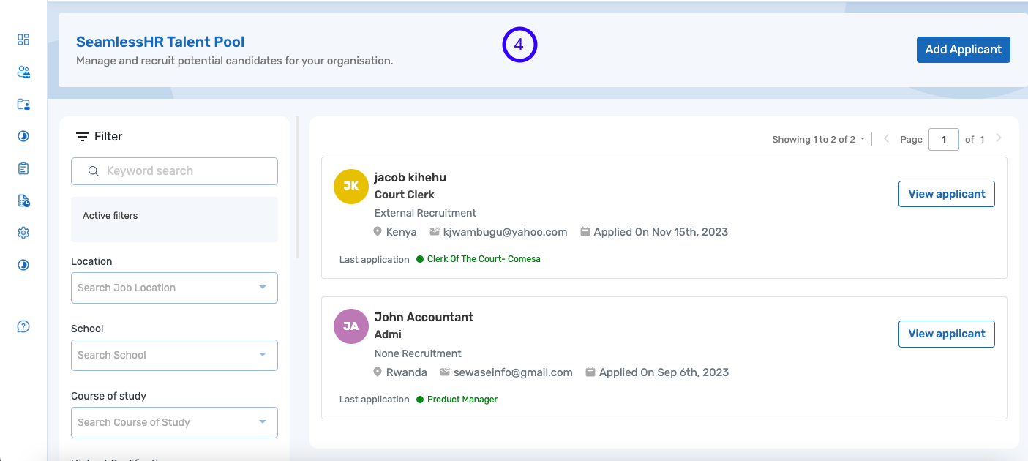Click the Add Applicant button
The width and height of the screenshot is (1028, 461).
pyautogui.click(x=964, y=50)
